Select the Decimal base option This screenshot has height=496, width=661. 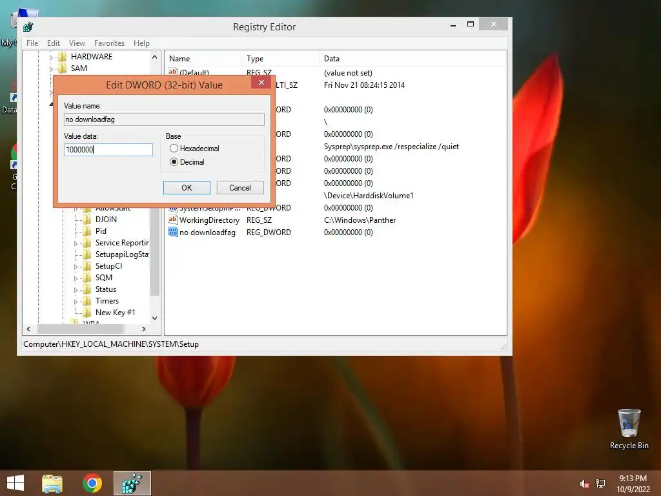[174, 162]
